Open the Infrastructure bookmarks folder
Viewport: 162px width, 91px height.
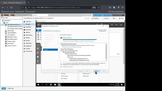tap(8, 12)
